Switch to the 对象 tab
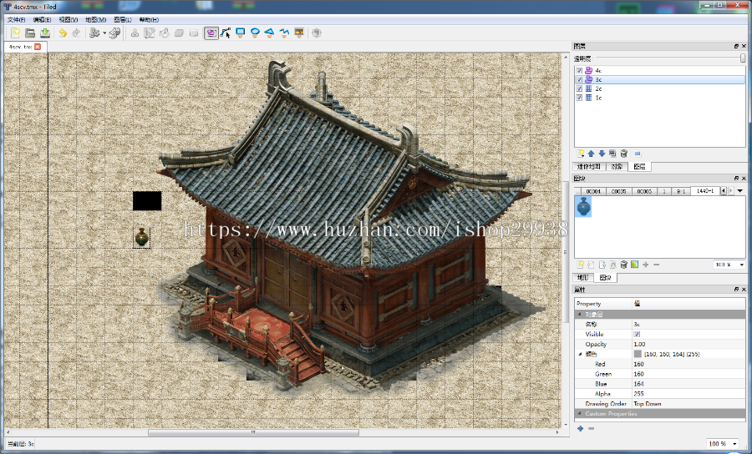Screen dimensions: 752x454 (617, 167)
